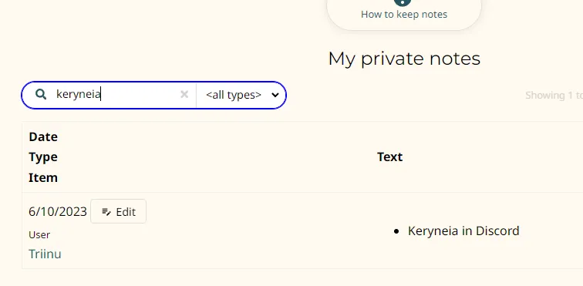Image resolution: width=583 pixels, height=286 pixels.
Task: Open the <all types> dropdown
Action: click(241, 95)
